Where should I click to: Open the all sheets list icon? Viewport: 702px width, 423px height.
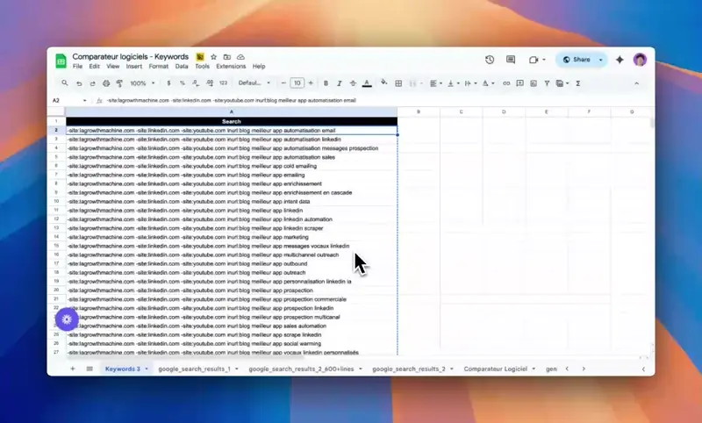(x=90, y=369)
